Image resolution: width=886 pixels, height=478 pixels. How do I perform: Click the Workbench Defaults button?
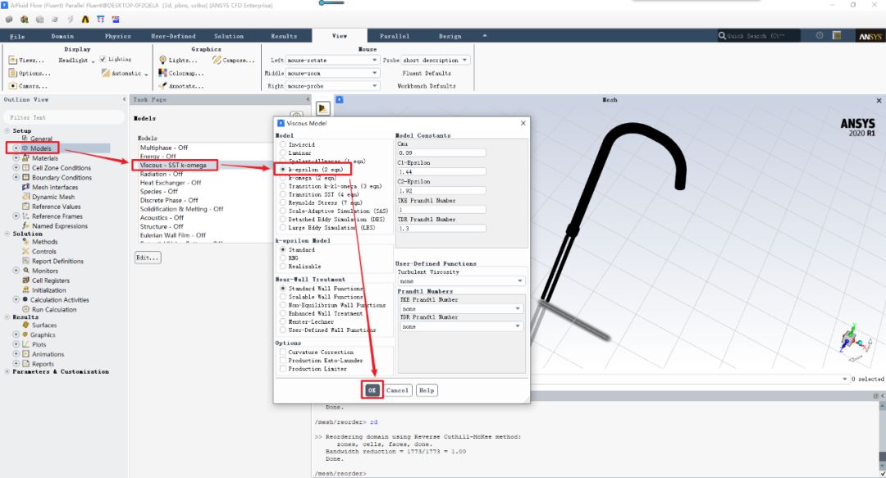click(426, 86)
